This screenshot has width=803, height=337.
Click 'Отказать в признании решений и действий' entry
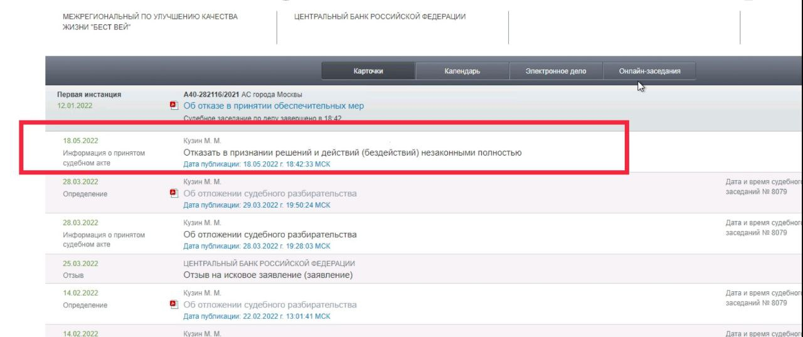[x=352, y=152]
